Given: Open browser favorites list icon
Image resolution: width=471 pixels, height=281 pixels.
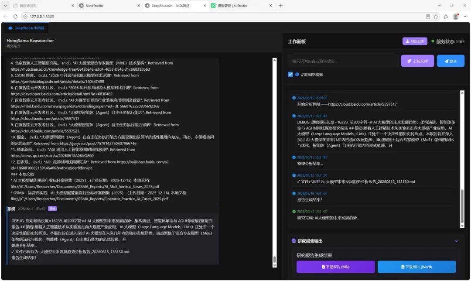Looking at the screenshot, I should 446,17.
